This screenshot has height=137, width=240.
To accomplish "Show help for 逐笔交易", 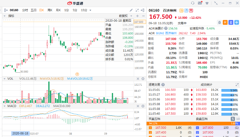I will coord(163,84).
